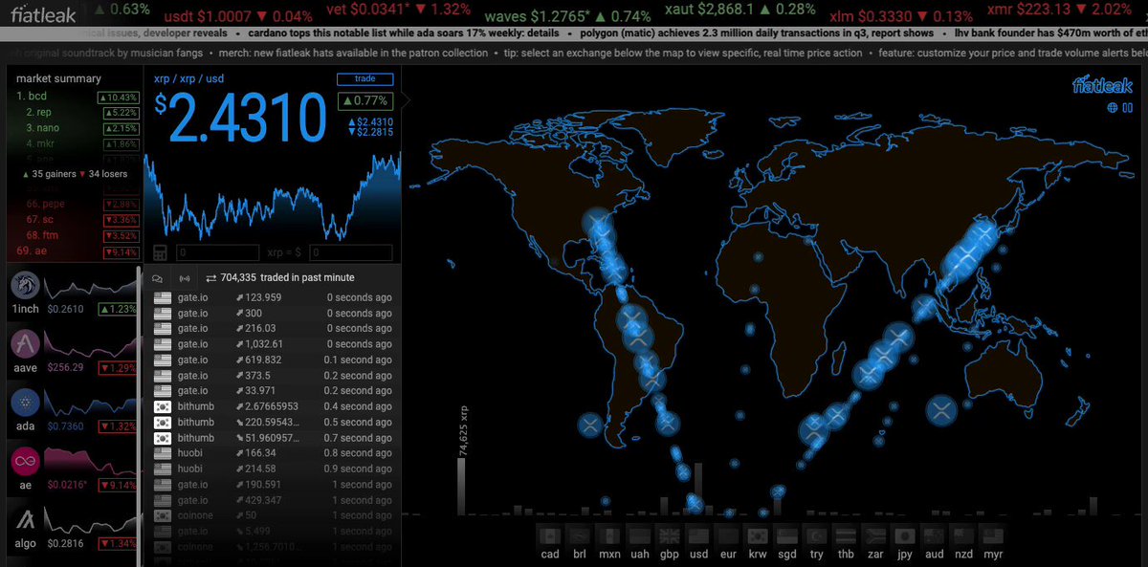
Task: Click the uah currency flag
Action: (638, 534)
